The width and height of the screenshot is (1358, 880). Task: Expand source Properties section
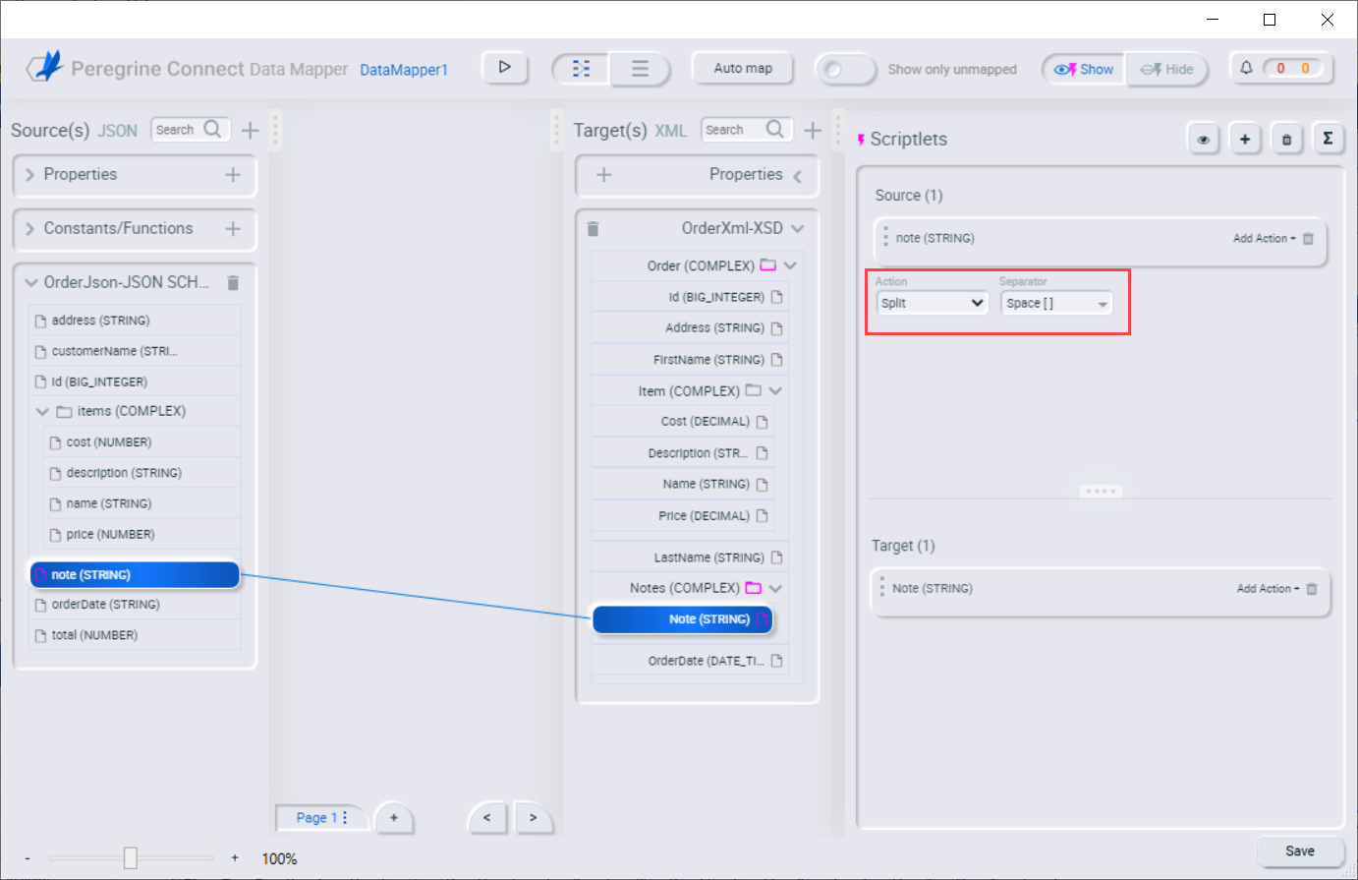[x=30, y=174]
